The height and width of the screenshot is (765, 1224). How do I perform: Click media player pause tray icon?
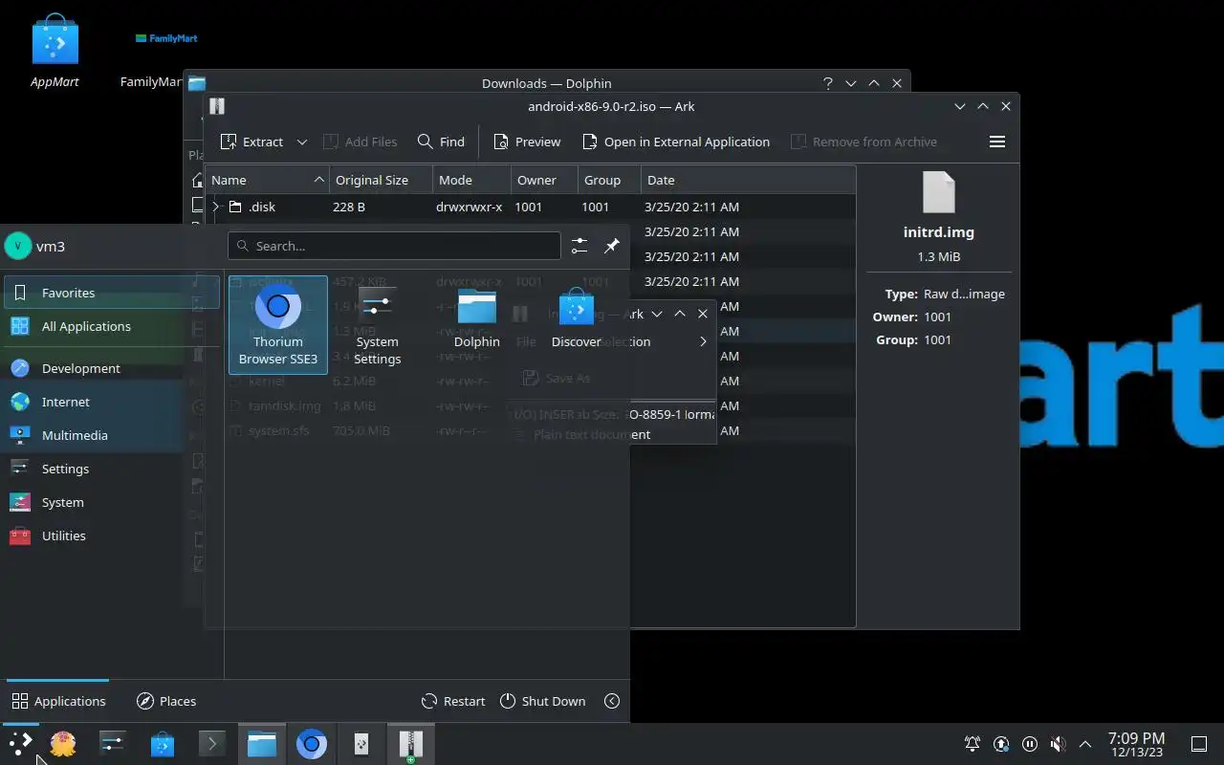tap(1030, 744)
